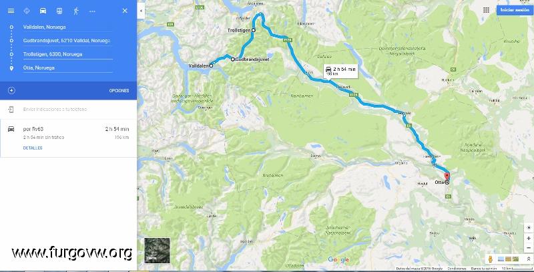Edit the Valldalen, Noruega starting point field
Viewport: 534px width, 272px height.
[67, 27]
